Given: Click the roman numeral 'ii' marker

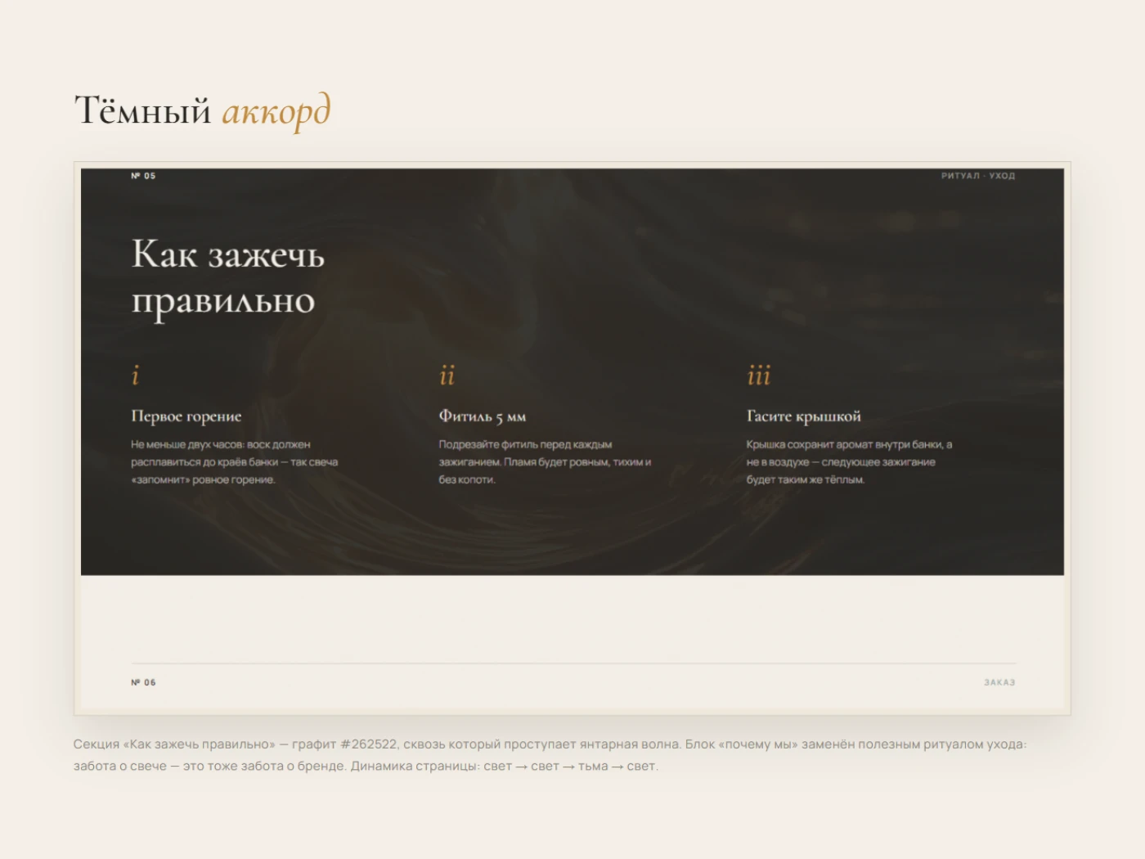Looking at the screenshot, I should click(447, 375).
